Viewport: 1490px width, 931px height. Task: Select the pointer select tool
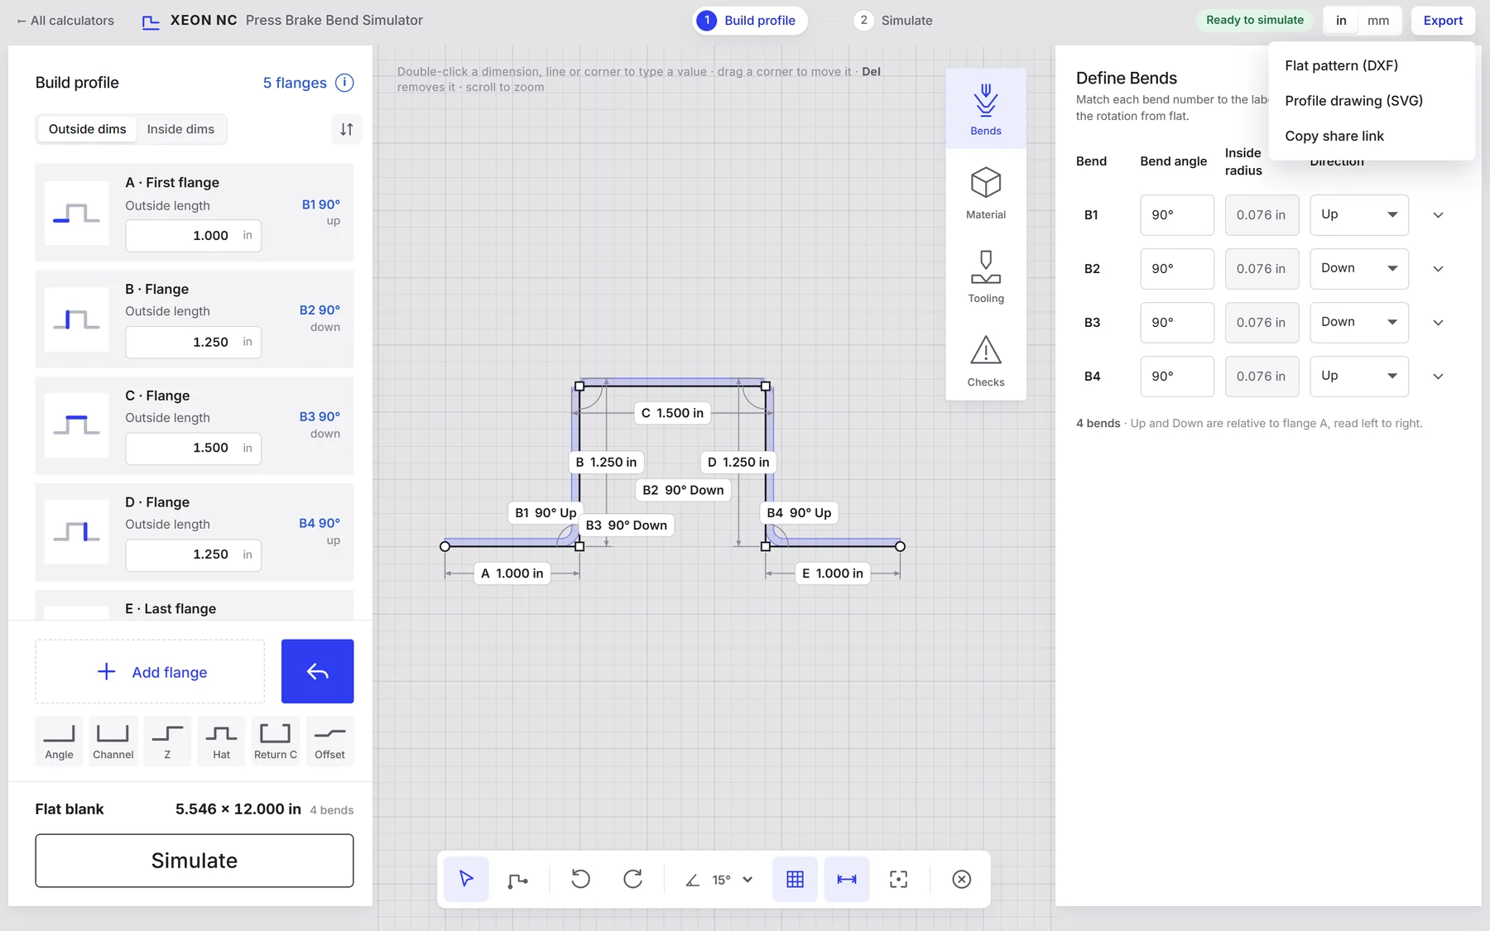(466, 879)
